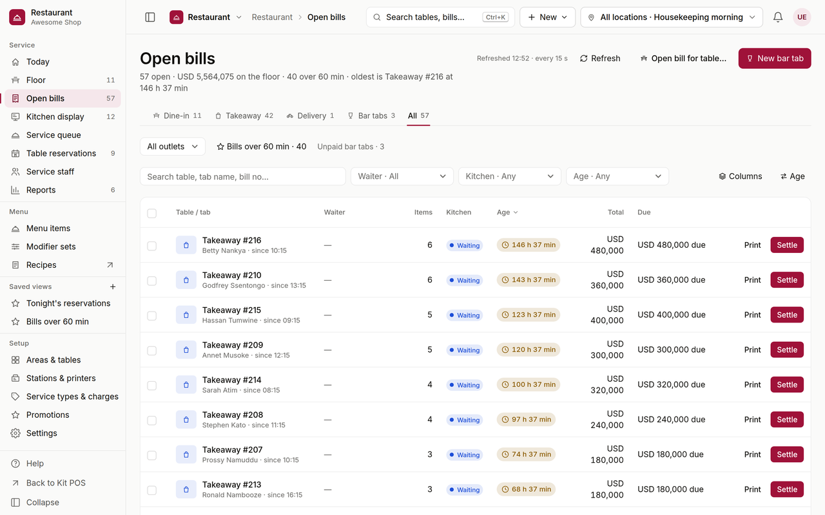Select the checkbox for Takeaway #214

(151, 385)
